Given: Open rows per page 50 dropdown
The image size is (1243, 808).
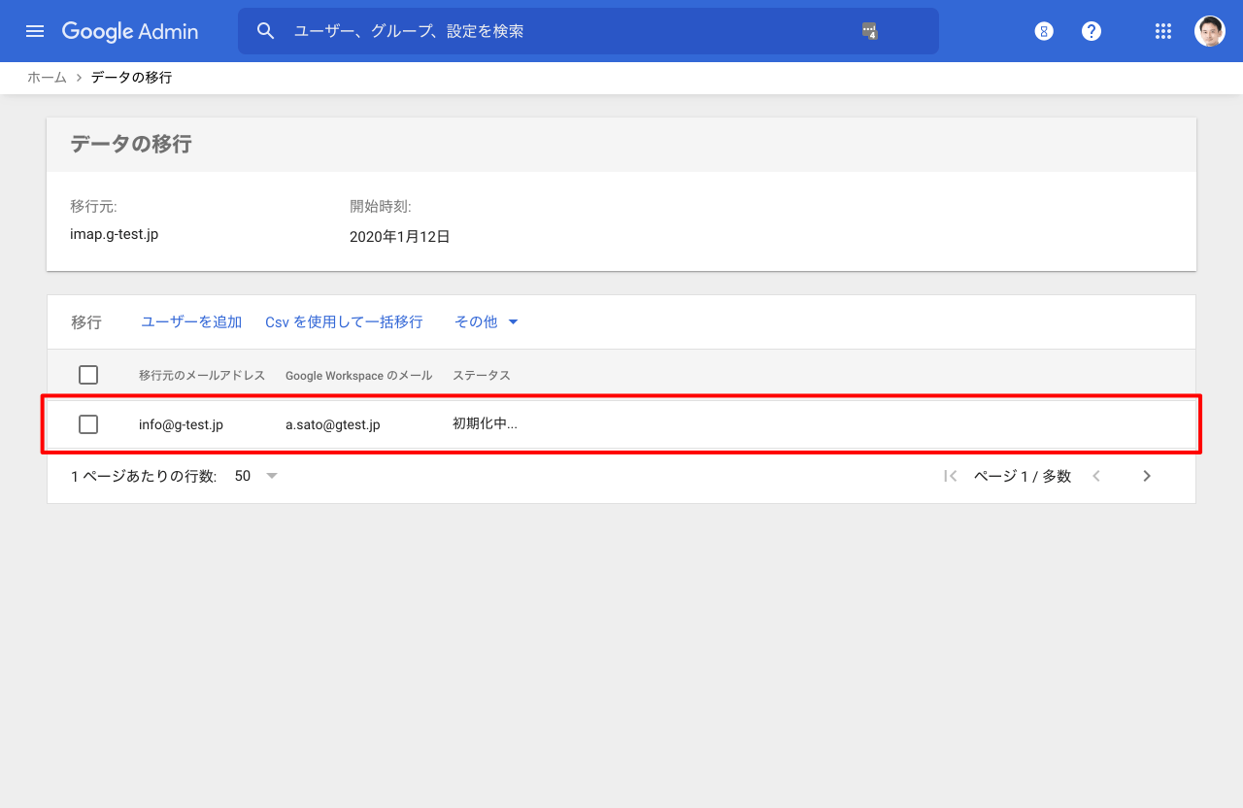Looking at the screenshot, I should [x=256, y=476].
